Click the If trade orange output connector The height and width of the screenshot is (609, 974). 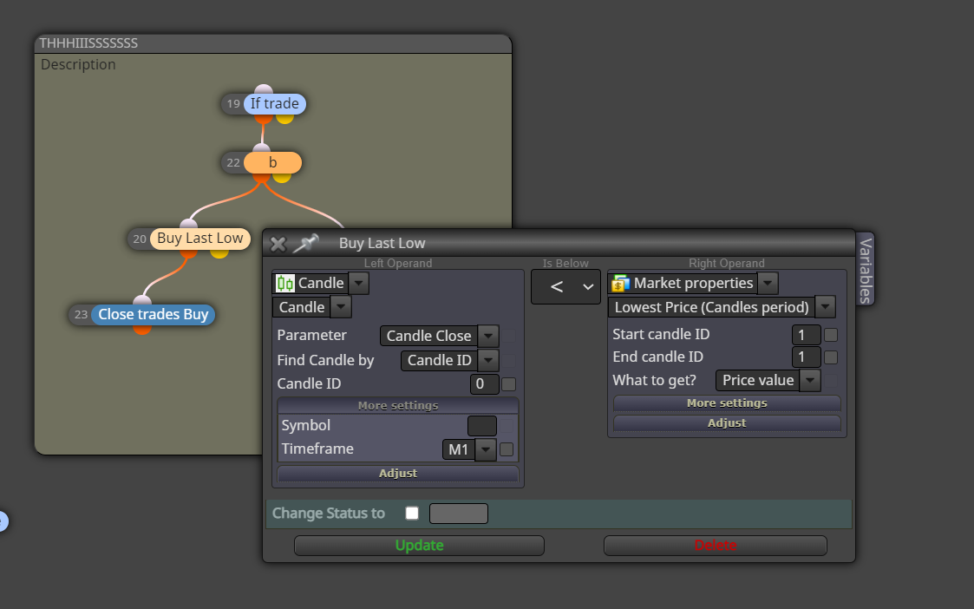[264, 118]
